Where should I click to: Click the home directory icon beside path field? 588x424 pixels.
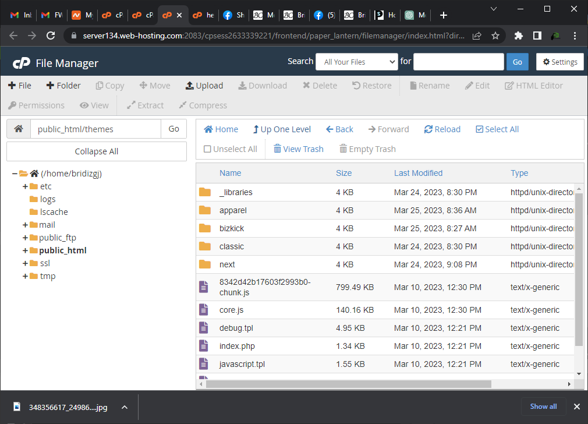tap(19, 129)
